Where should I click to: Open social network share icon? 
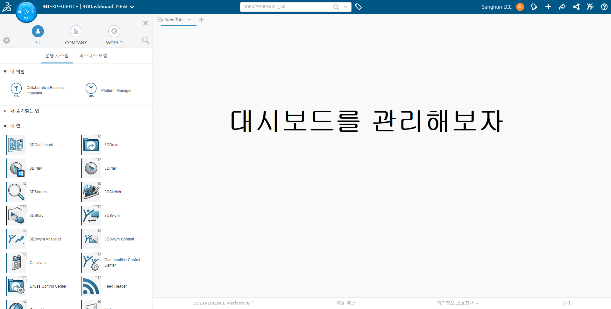click(576, 7)
